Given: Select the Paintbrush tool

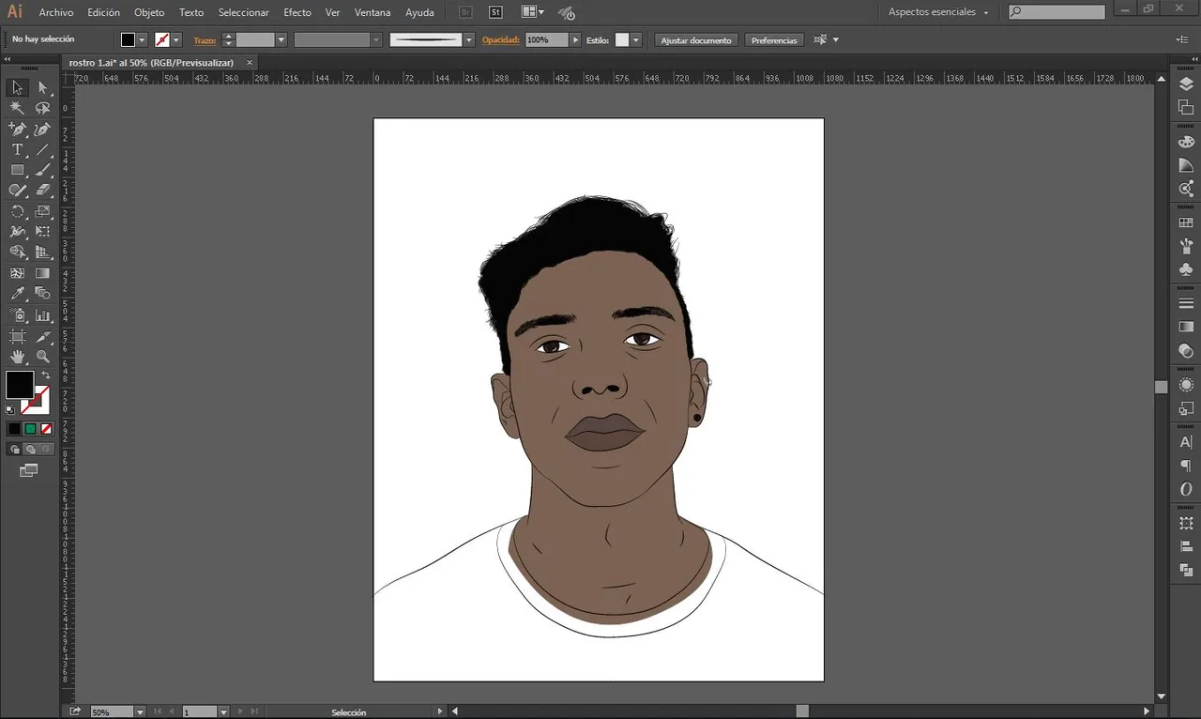Looking at the screenshot, I should tap(42, 170).
